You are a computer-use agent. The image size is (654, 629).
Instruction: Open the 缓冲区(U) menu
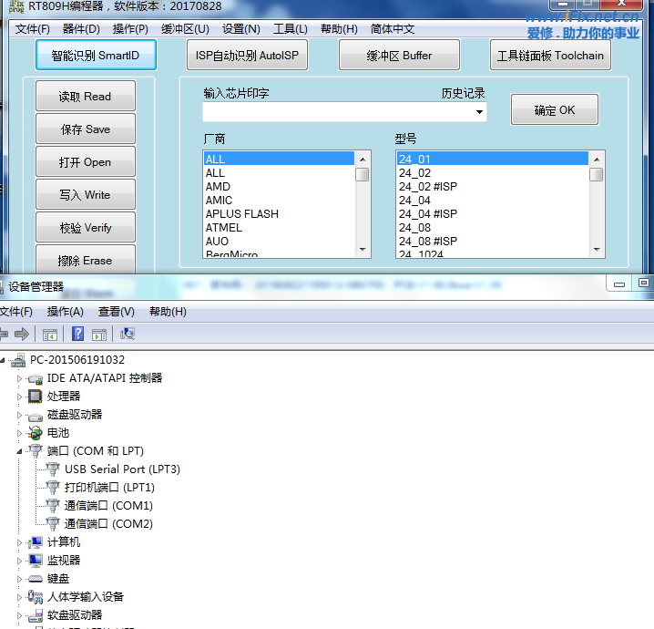coord(185,29)
